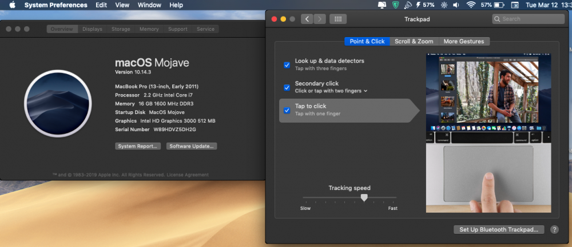
Task: Disable the Tap to click checkbox
Action: pyautogui.click(x=287, y=110)
